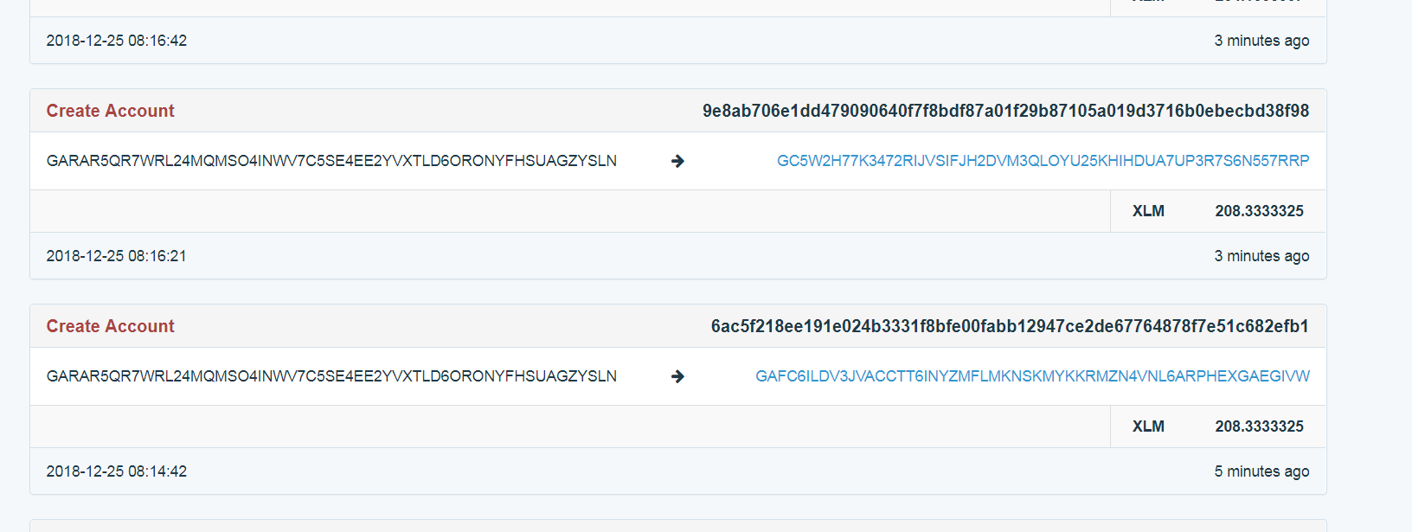This screenshot has width=1412, height=532.
Task: Click transaction hash starting with 6ac5f218ee19
Action: [1010, 326]
